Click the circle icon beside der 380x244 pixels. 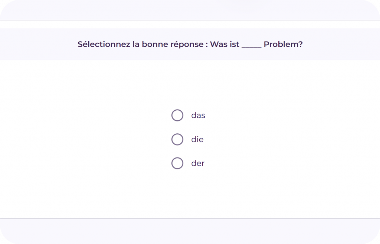tap(177, 163)
